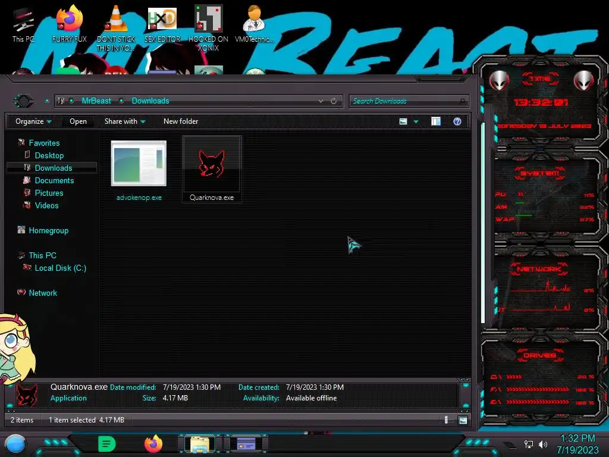Open the purple window taskbar app
The width and height of the screenshot is (609, 457).
[246, 444]
